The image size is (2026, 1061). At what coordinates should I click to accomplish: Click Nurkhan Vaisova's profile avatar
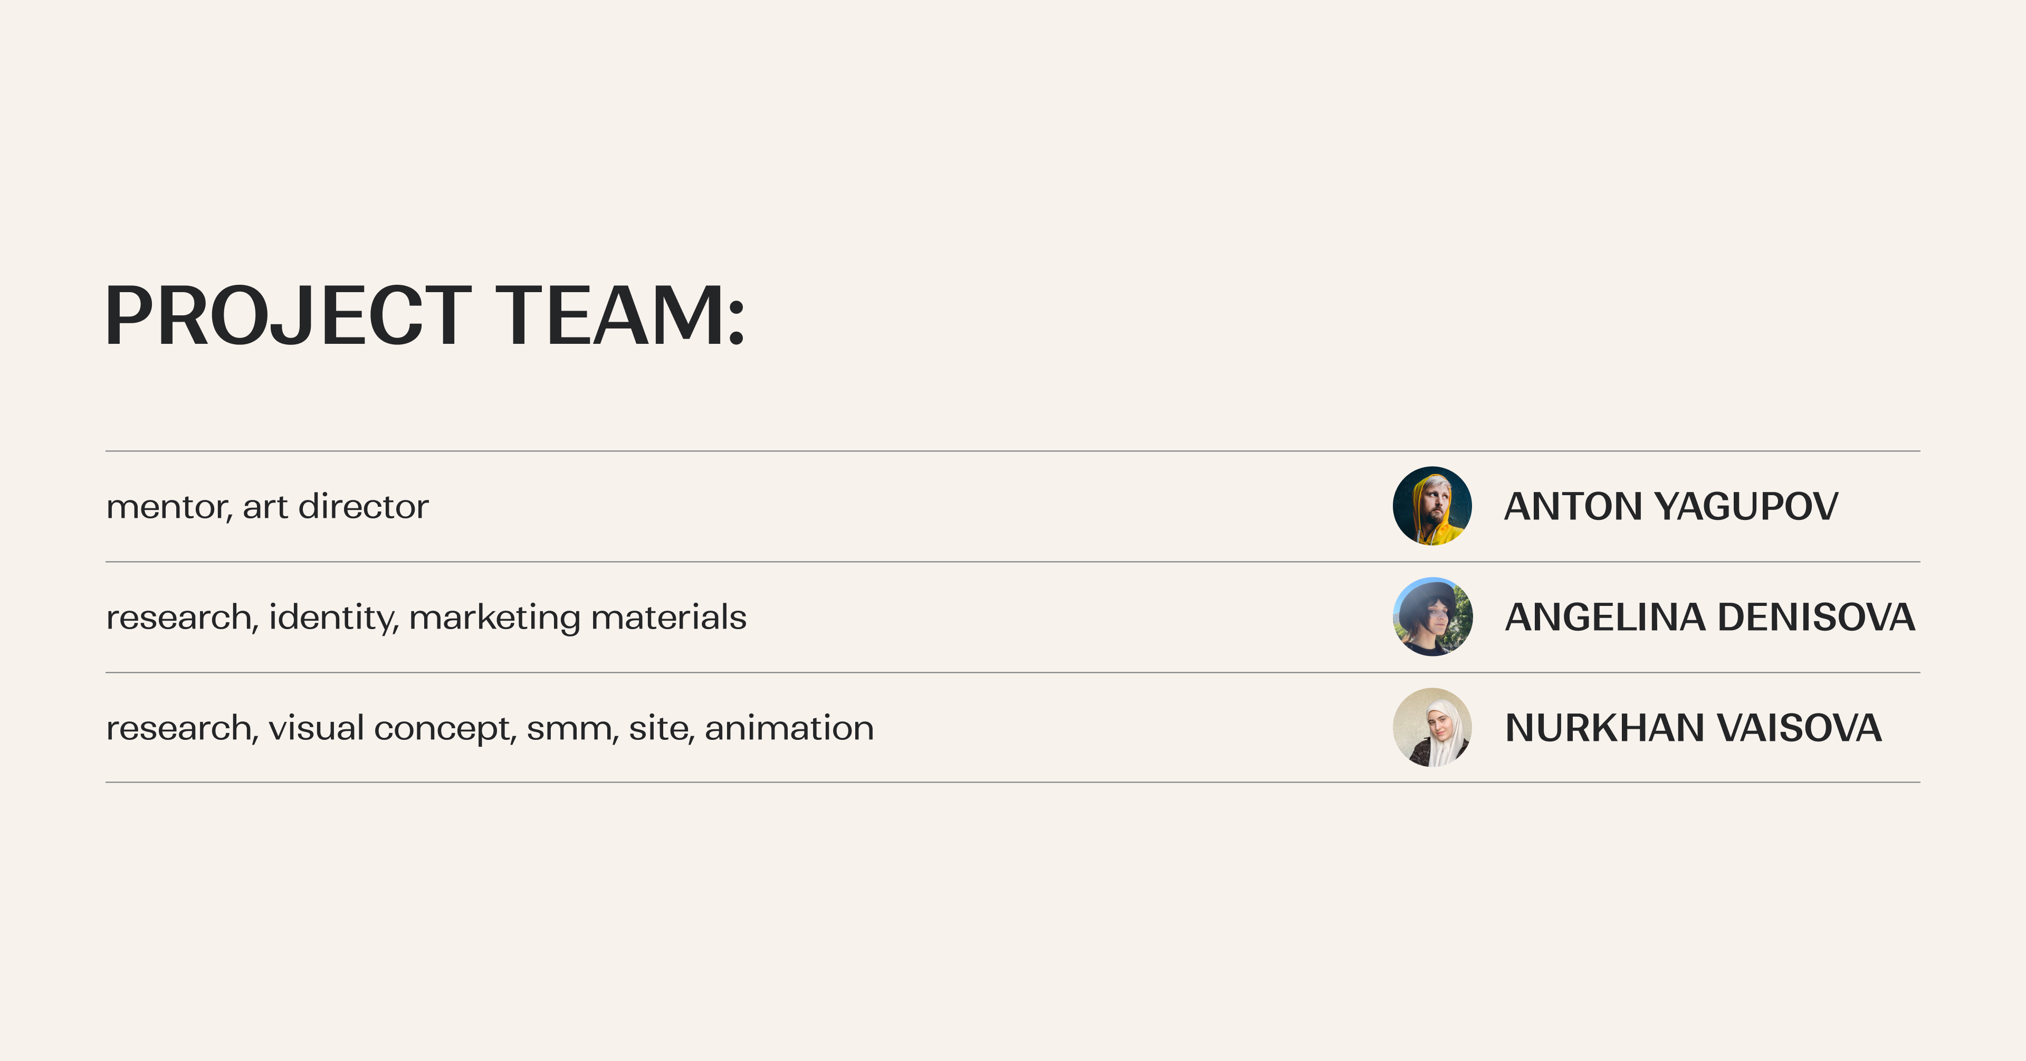(1432, 728)
